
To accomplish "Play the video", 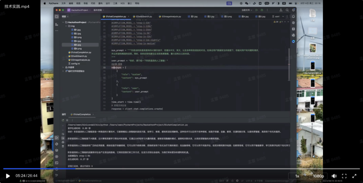I will [x=8, y=176].
